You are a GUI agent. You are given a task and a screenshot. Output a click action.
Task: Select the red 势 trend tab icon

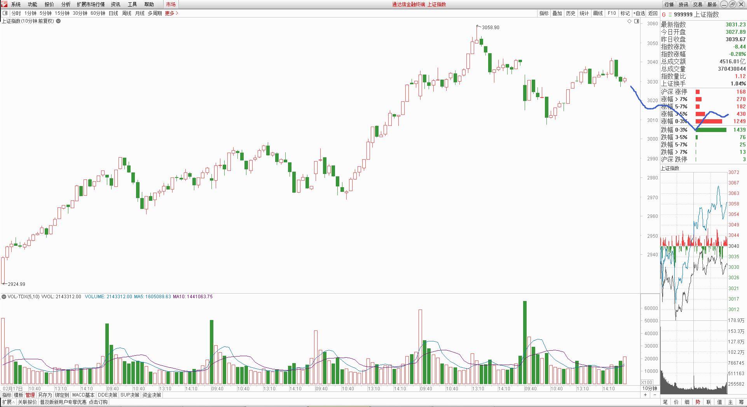(x=698, y=402)
